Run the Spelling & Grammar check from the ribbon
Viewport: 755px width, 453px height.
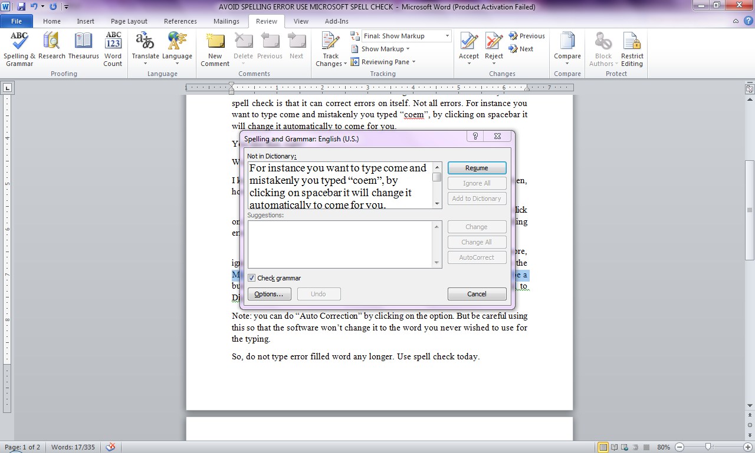[19, 49]
